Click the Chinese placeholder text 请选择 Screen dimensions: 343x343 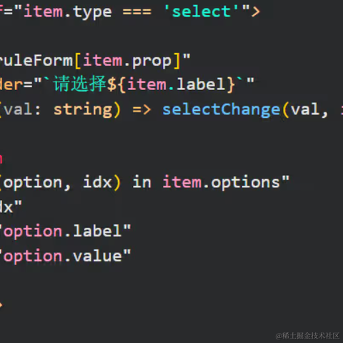(x=79, y=84)
